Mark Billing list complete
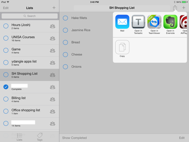 coord(6,99)
